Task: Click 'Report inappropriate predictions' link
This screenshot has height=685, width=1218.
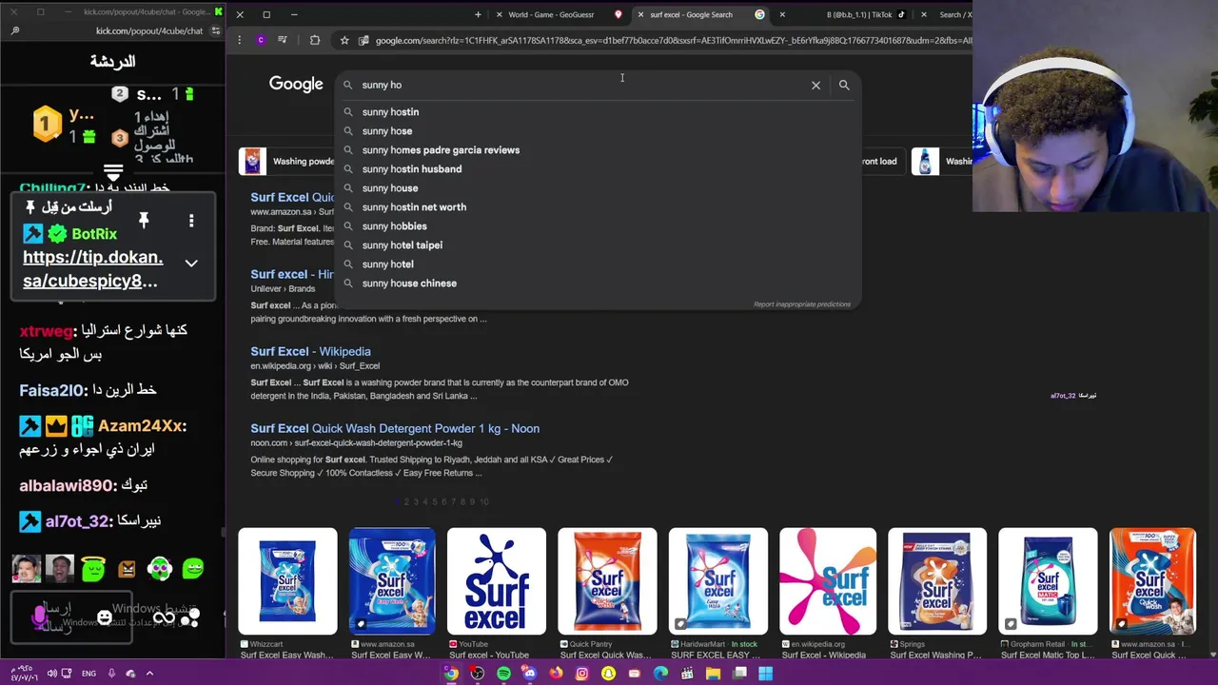Action: point(802,304)
